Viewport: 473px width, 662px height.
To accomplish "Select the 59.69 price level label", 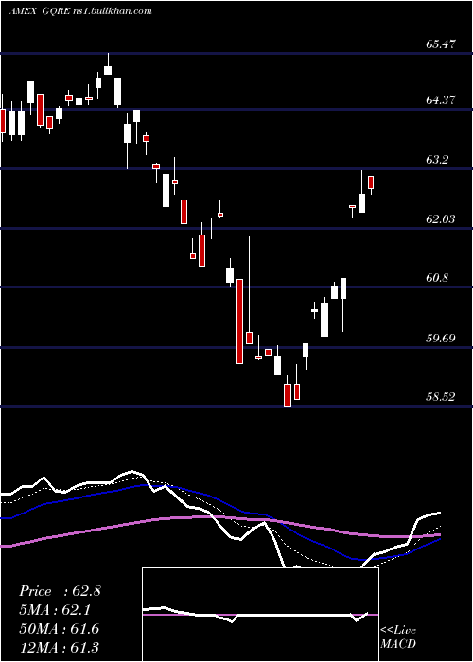I will point(441,339).
